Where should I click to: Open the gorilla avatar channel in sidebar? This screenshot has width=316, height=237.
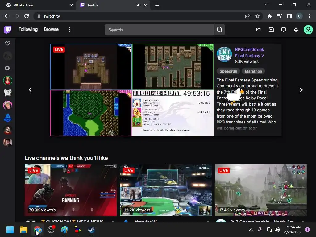8,93
